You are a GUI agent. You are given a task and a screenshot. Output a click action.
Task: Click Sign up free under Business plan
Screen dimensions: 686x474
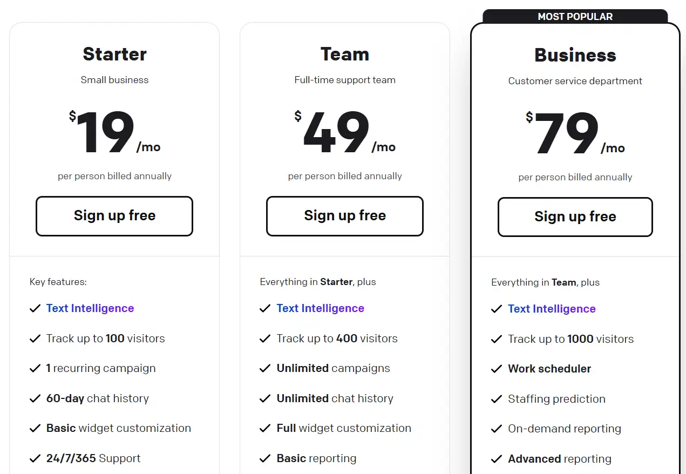(x=575, y=217)
